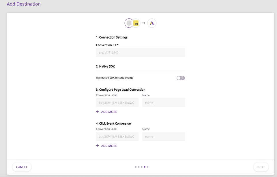Click the Name field for Click Event Conversion

[x=163, y=137]
